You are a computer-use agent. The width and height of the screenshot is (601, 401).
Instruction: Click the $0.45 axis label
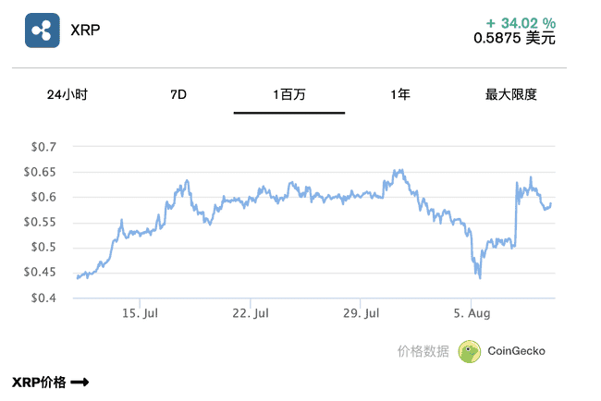coord(40,273)
